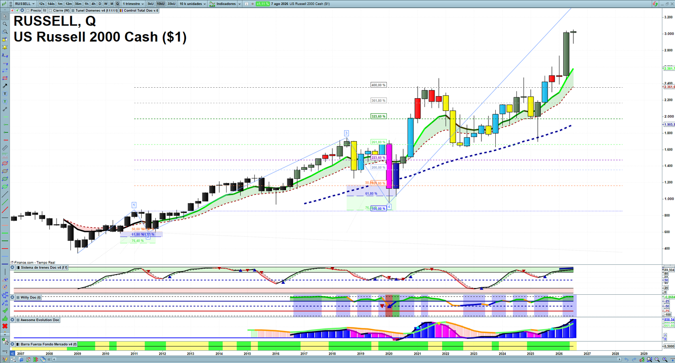The width and height of the screenshot is (675, 363).
Task: Jump to chart start with double-left arrow
Action: point(13,354)
